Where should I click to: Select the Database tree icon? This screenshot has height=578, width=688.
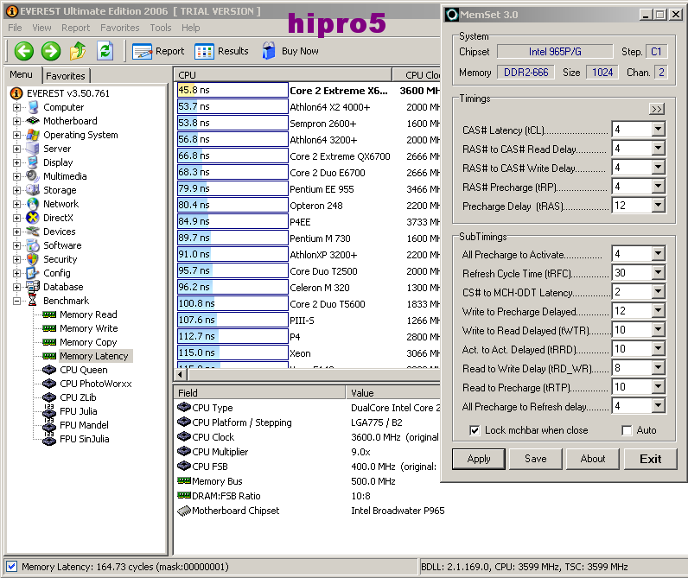33,287
